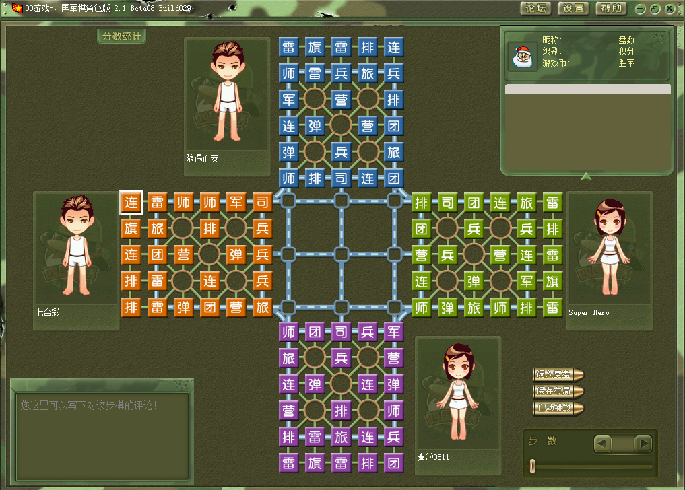
Task: Collapse the player info panel triangle
Action: [x=586, y=176]
